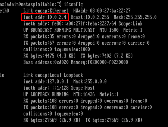The image size is (168, 127).
Task: Select the loopback inet addr 127.0.0.1
Action: pos(46,82)
